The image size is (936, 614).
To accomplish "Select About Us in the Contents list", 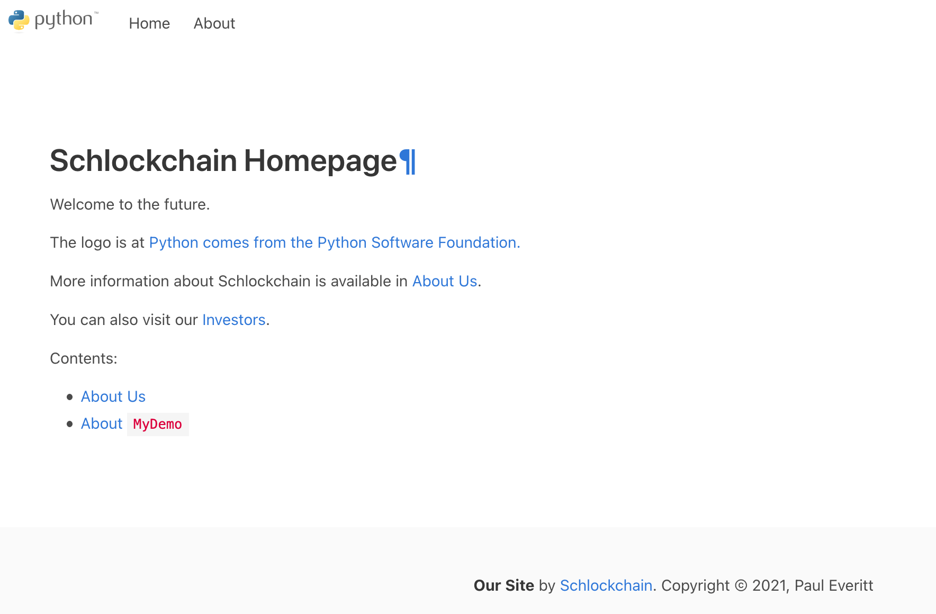I will [x=113, y=396].
